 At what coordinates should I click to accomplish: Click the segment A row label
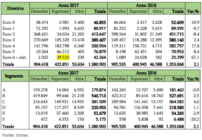coord(3,91)
